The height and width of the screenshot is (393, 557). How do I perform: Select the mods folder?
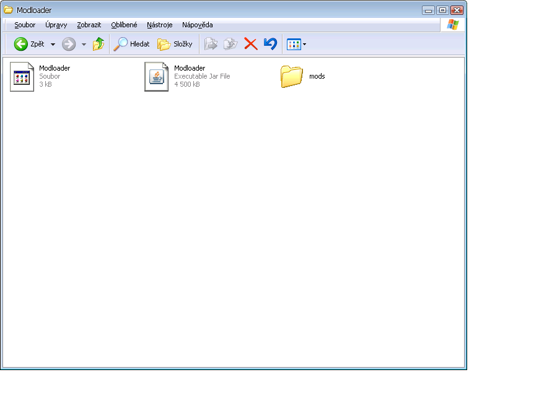tap(291, 77)
